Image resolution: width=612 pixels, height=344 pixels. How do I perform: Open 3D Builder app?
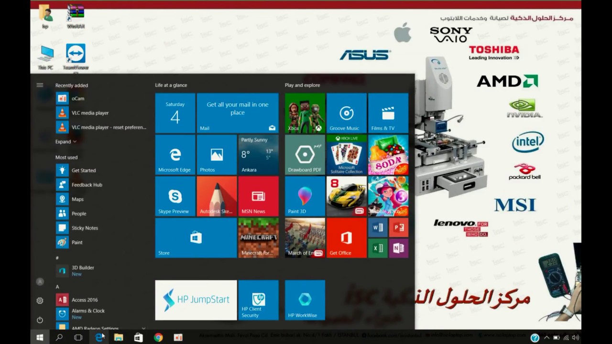pos(101,271)
